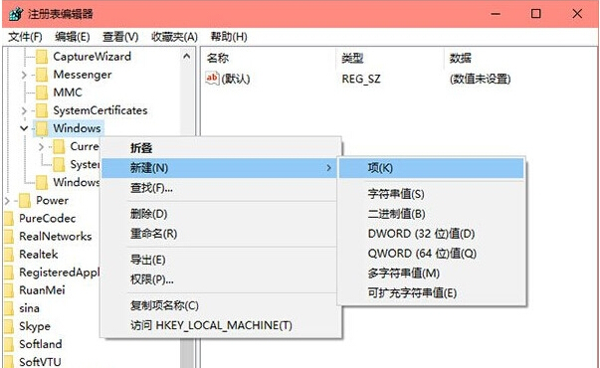
Task: Click the Realtek folder icon
Action: (9, 255)
